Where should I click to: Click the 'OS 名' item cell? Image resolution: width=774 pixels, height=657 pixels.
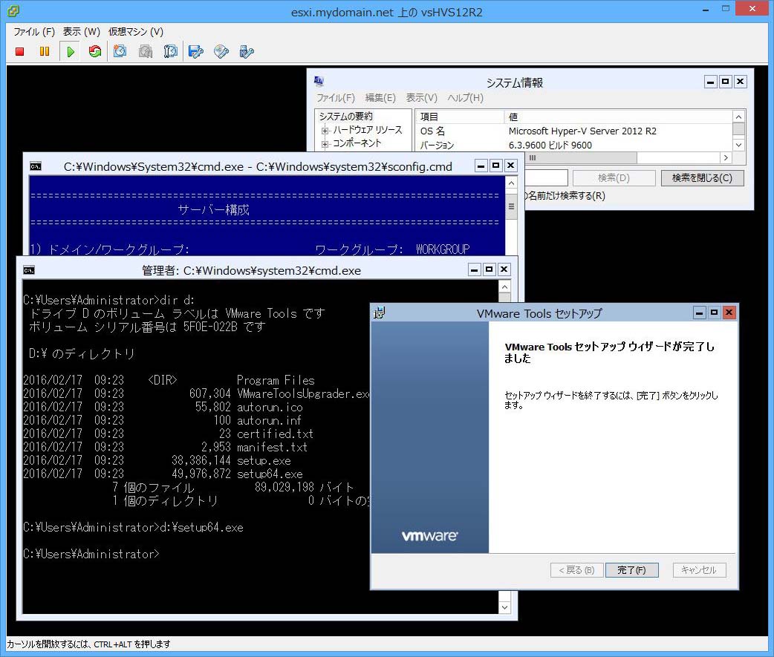point(432,131)
